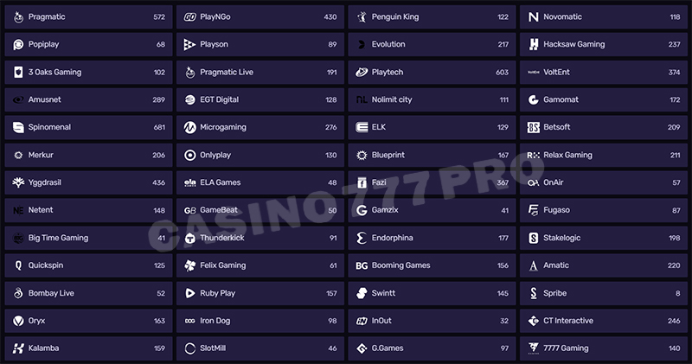Click the Pragmatic provider logo icon

[x=19, y=16]
